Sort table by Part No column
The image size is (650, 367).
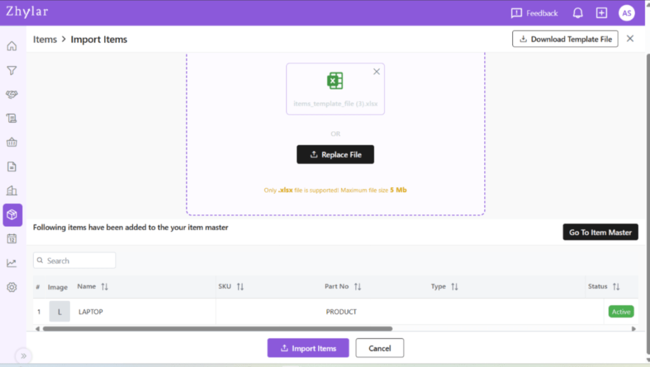click(x=357, y=287)
